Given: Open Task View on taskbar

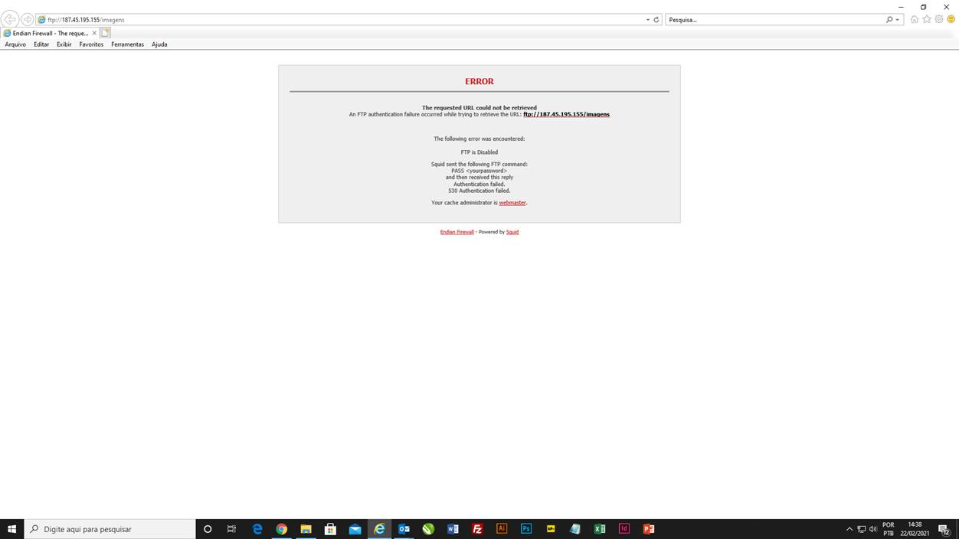Looking at the screenshot, I should 232,529.
